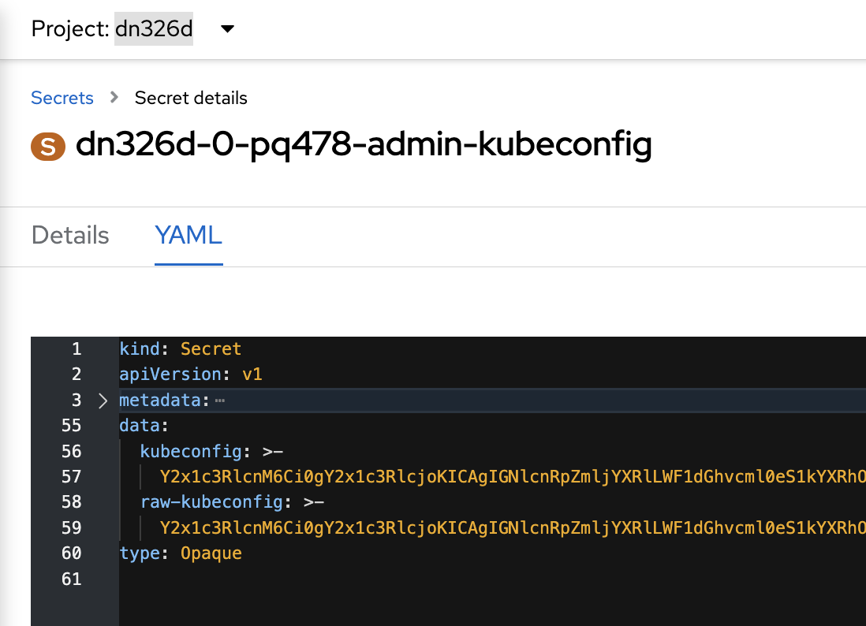Click the caret beside the Project selector

pyautogui.click(x=226, y=28)
